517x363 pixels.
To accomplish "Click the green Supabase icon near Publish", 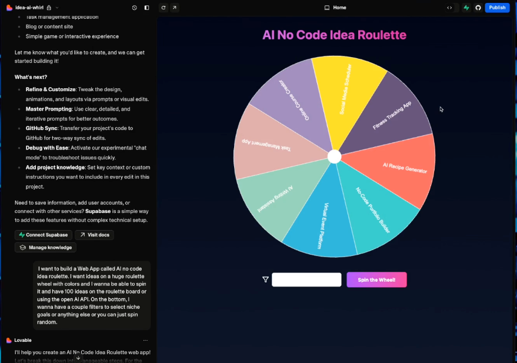I will tap(465, 8).
